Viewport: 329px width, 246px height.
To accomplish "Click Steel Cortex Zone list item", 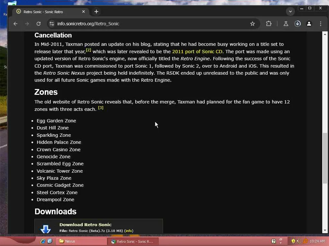I will point(57,193).
